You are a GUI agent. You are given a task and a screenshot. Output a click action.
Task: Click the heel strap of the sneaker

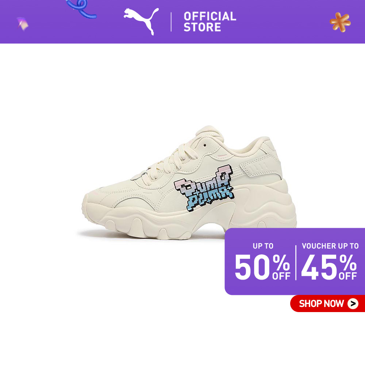tap(255, 168)
